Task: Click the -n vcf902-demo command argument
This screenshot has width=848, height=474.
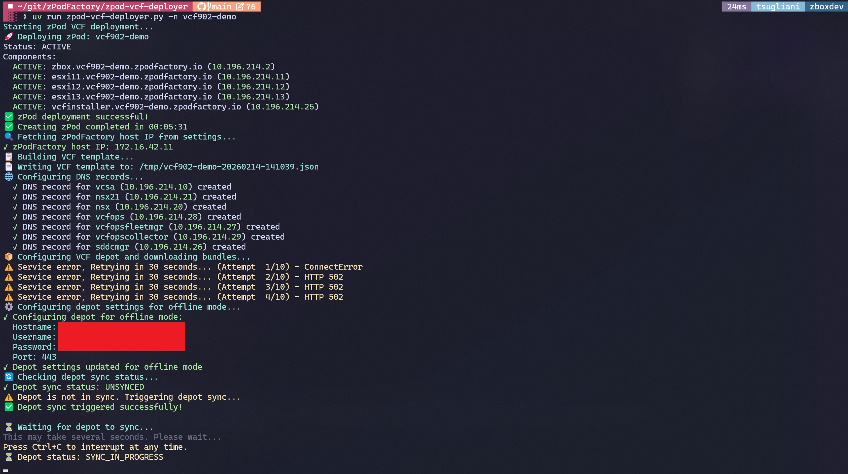Action: click(202, 16)
